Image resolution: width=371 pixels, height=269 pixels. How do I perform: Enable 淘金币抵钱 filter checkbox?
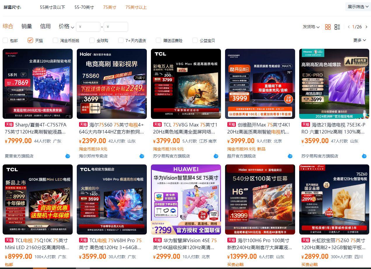[55, 40]
